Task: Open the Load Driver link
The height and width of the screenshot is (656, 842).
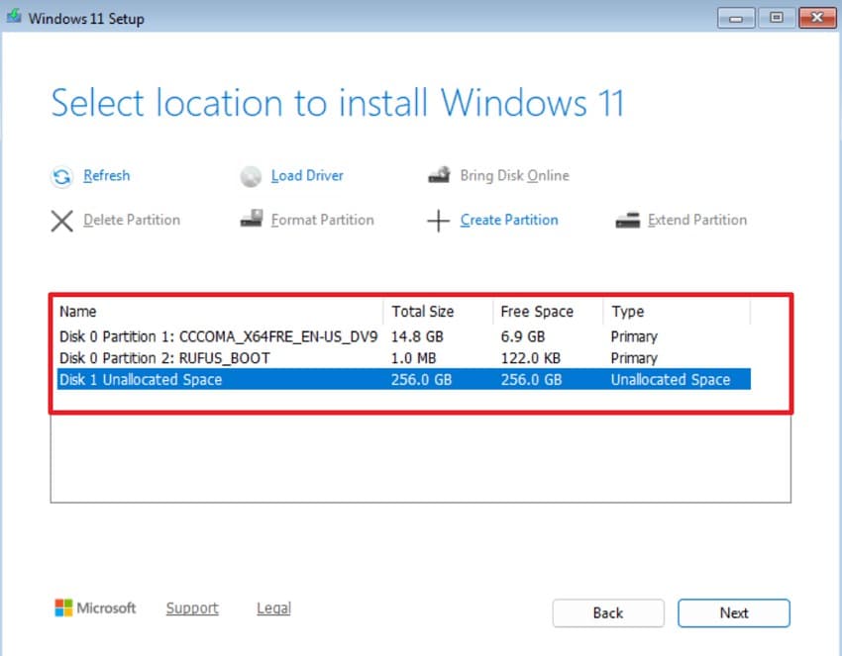Action: coord(307,175)
